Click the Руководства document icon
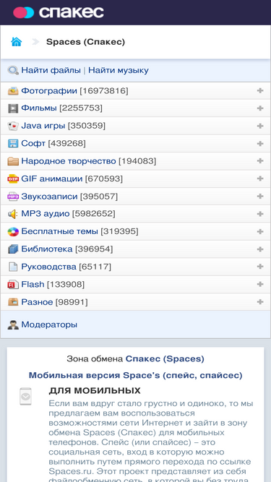 pyautogui.click(x=13, y=267)
